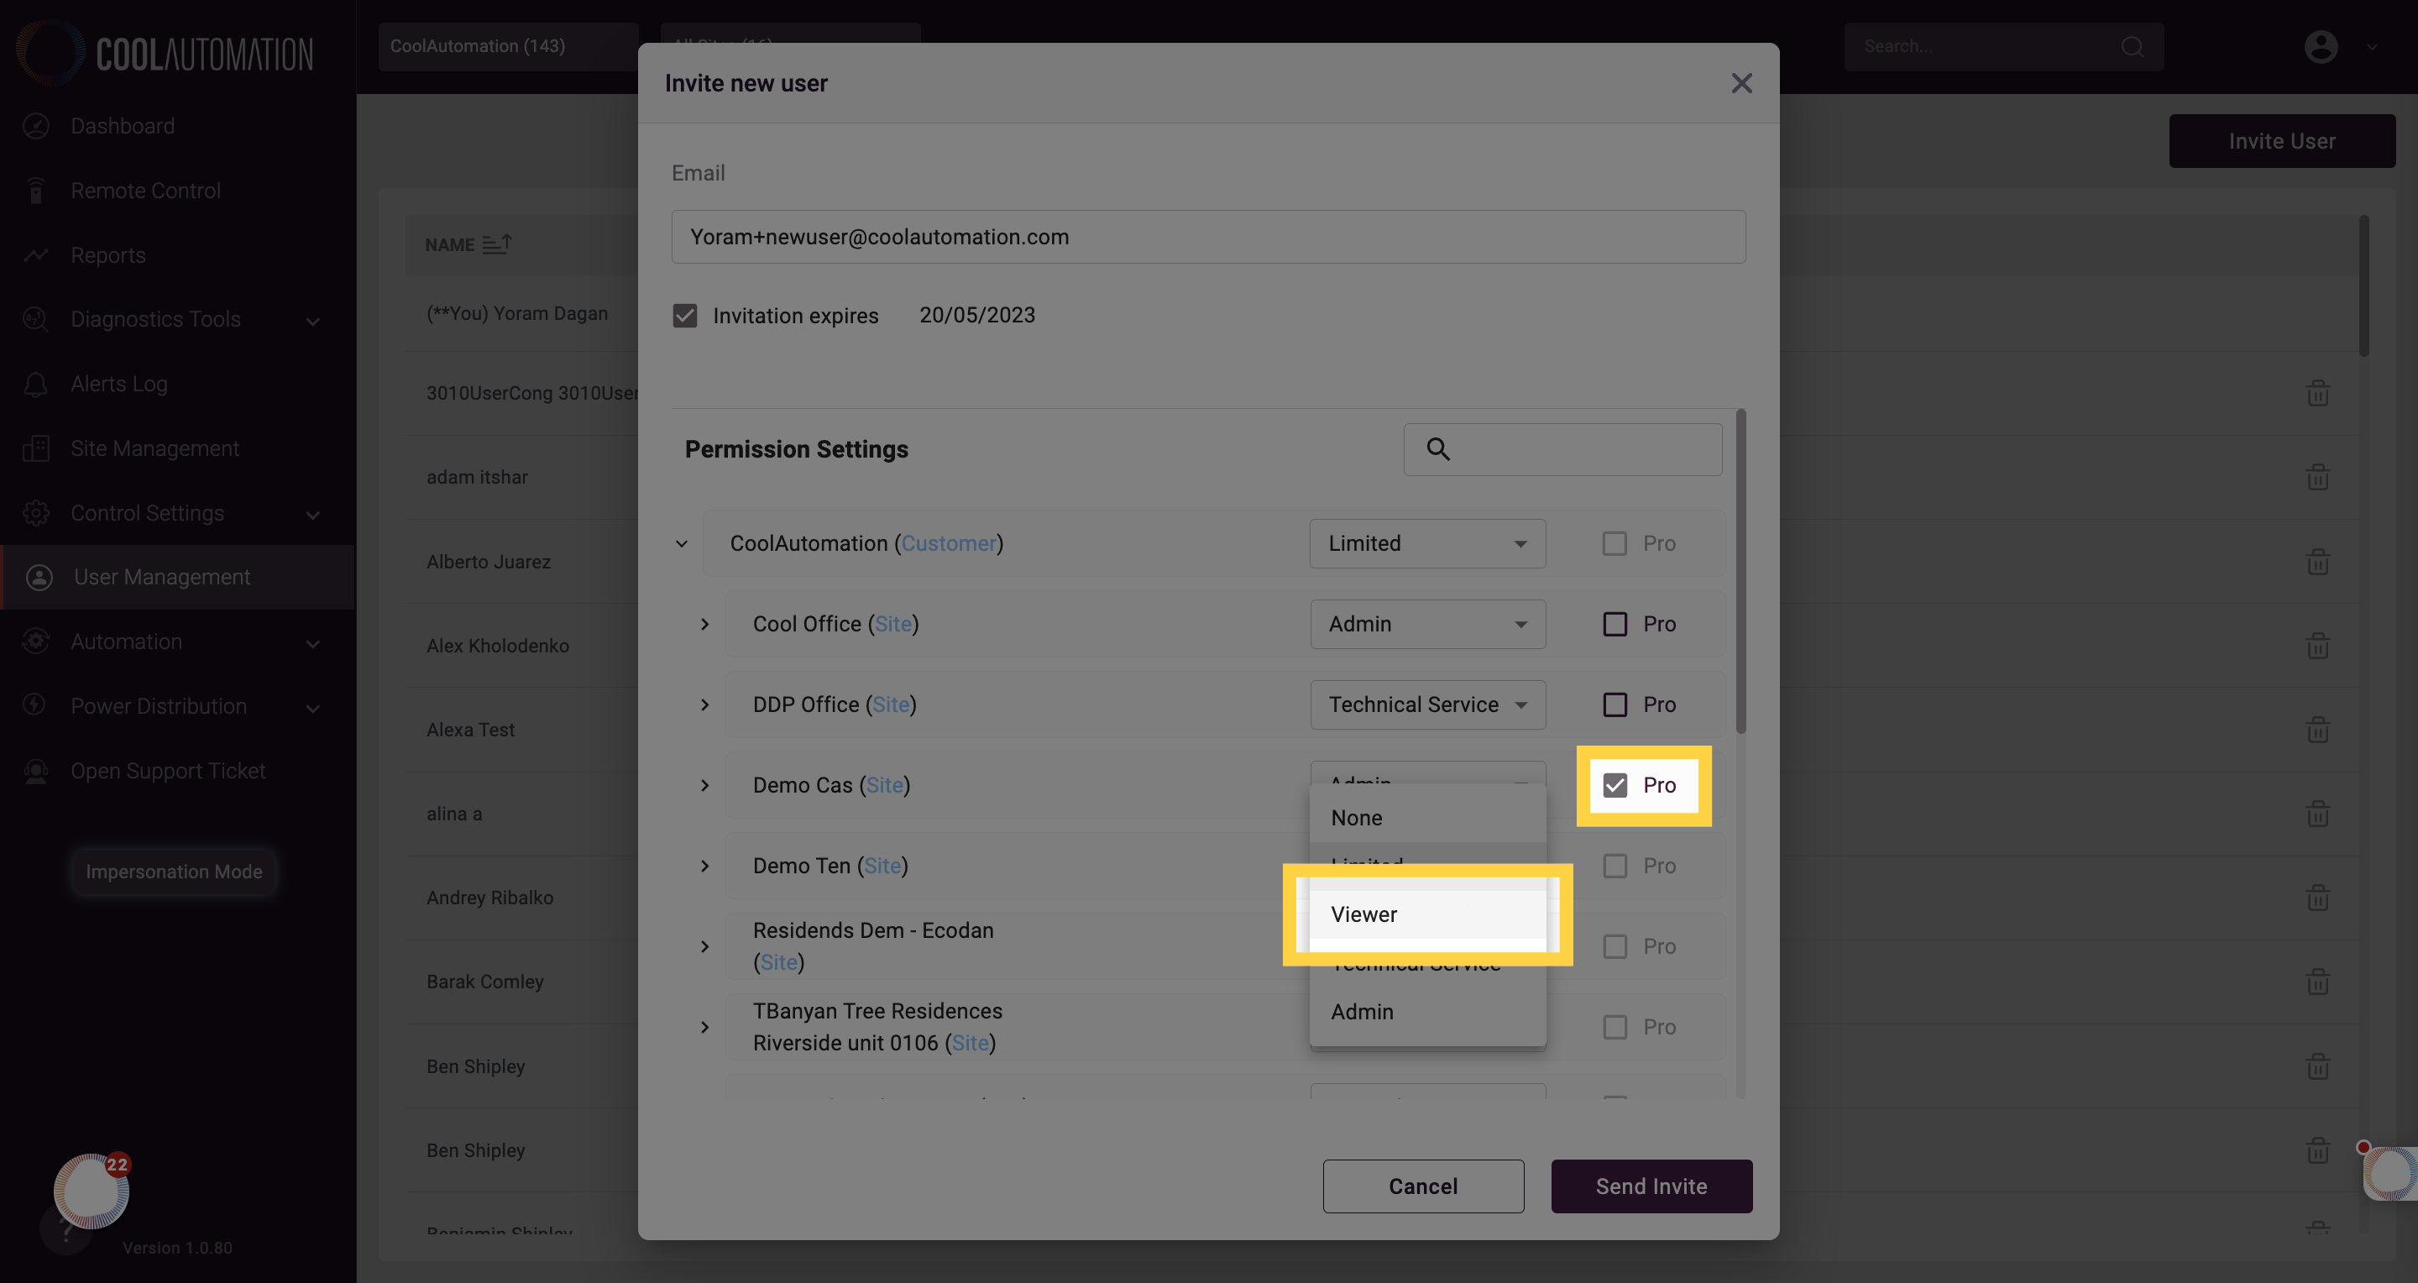This screenshot has height=1283, width=2418.
Task: Click the Cancel button
Action: (x=1423, y=1186)
